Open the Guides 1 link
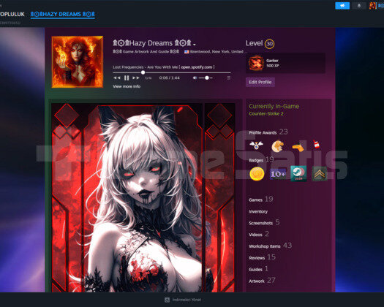This screenshot has height=307, width=384. 259,269
